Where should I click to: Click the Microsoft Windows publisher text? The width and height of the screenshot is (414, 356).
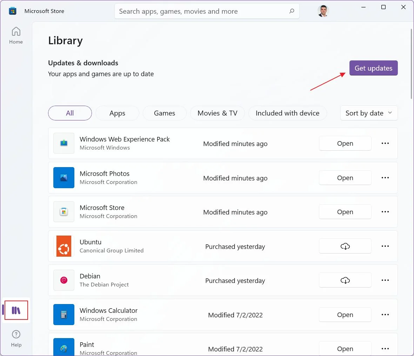click(105, 148)
